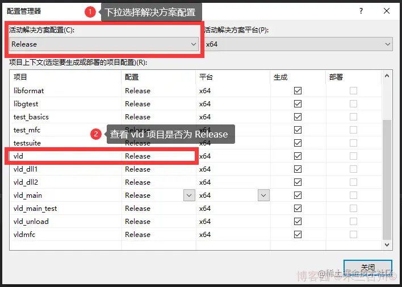Expand vld_main platform dropdown arrow
The image size is (402, 287).
click(263, 196)
